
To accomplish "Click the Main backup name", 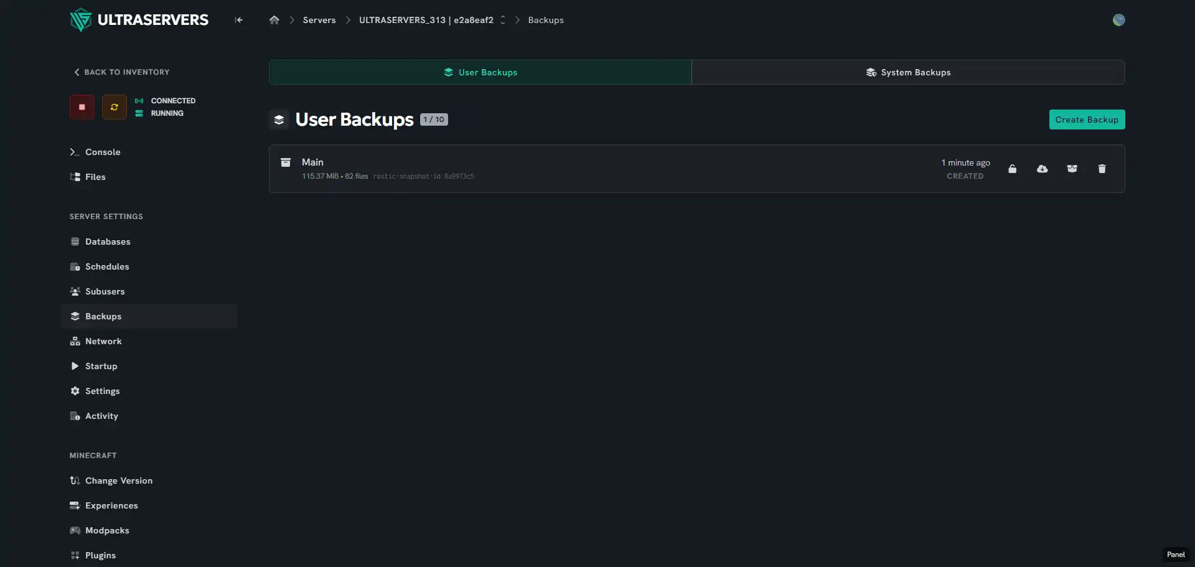I will tap(312, 162).
